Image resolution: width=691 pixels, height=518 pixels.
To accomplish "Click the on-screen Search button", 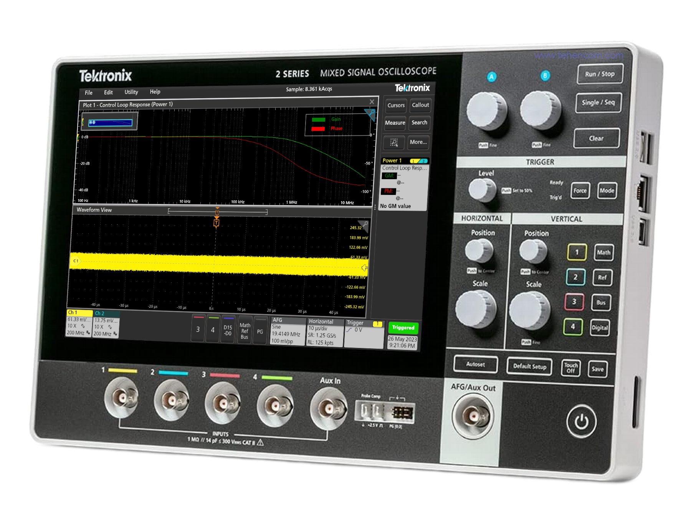I will (x=419, y=122).
